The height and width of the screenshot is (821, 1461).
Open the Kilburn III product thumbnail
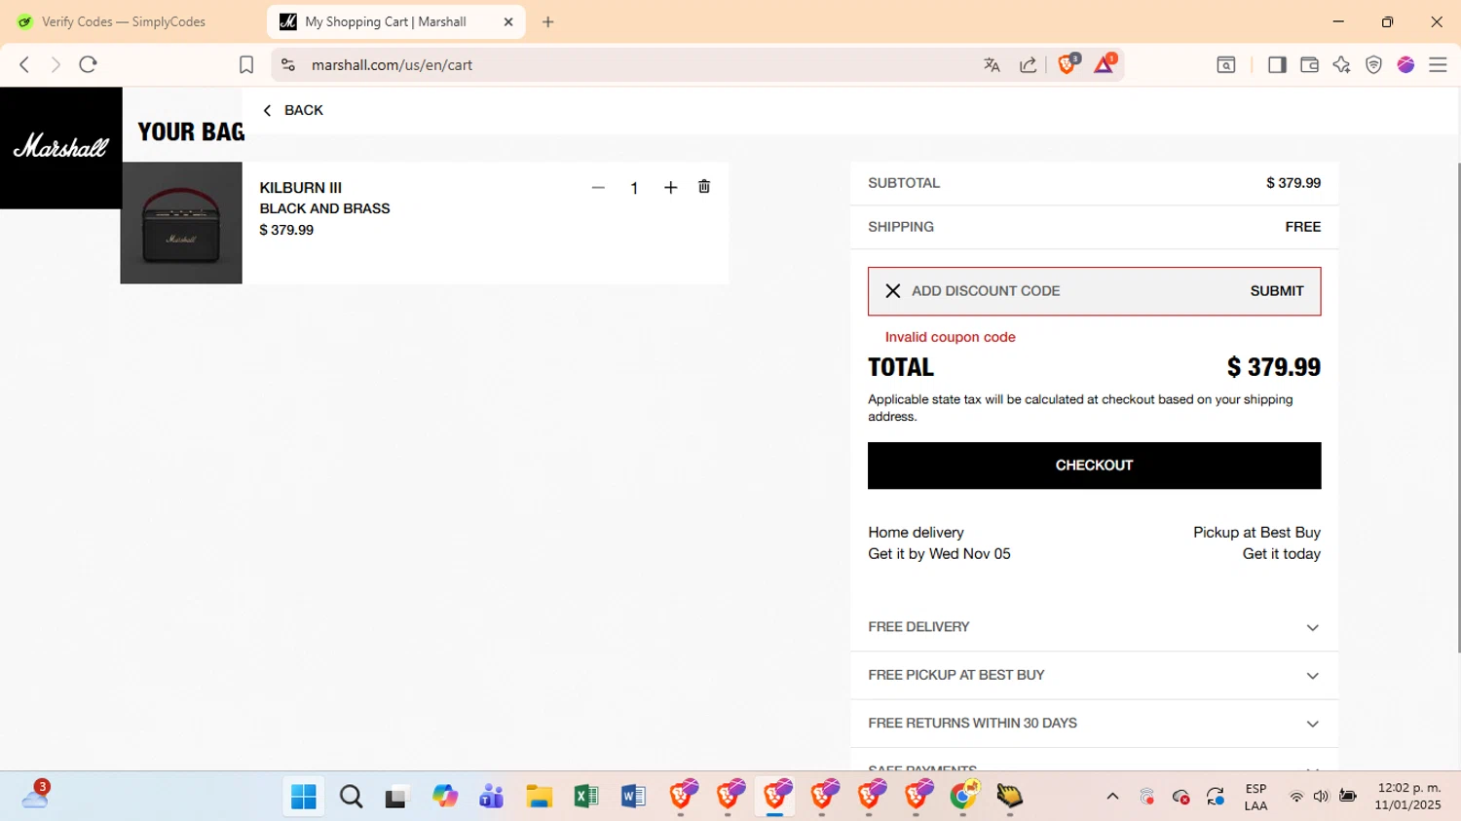coord(181,223)
